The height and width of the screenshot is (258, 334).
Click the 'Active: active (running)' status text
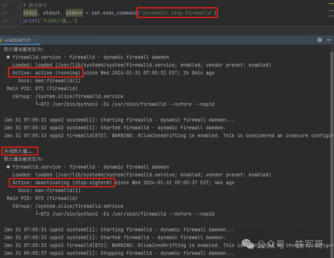[x=46, y=73]
